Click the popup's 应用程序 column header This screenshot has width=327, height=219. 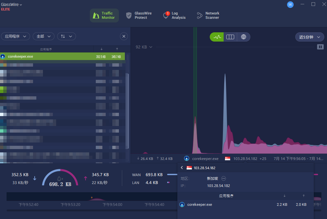click(x=226, y=196)
